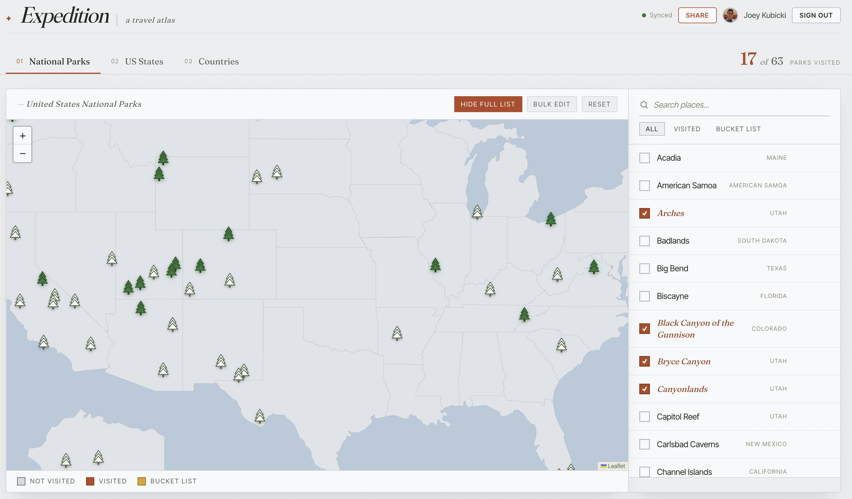This screenshot has width=852, height=499.
Task: Click the Canyonlands park name
Action: coord(682,389)
